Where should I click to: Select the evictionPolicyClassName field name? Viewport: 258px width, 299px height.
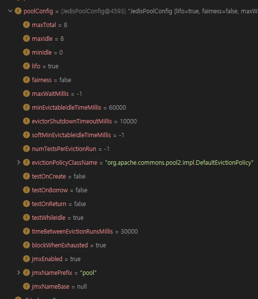[64, 163]
